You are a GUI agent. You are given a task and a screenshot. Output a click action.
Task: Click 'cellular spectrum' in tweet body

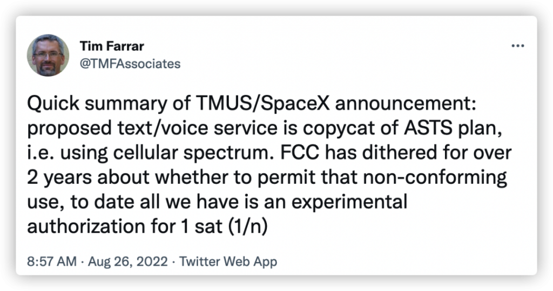click(x=194, y=154)
